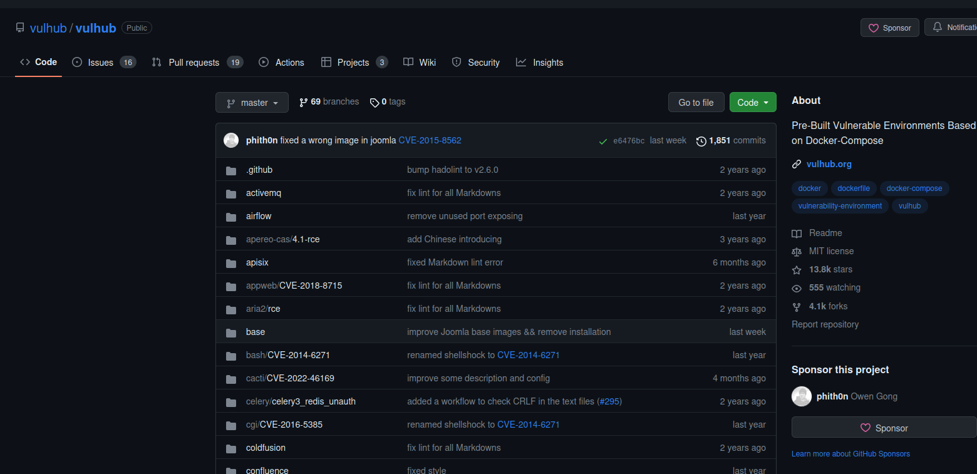The image size is (977, 474).
Task: Click the Go to file button
Action: point(696,103)
